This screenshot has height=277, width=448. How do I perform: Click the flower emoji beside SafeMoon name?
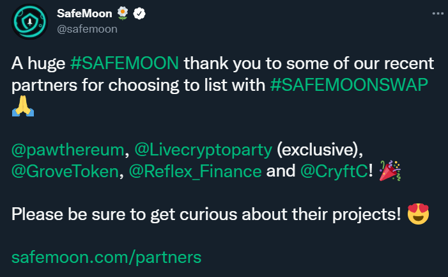click(x=123, y=13)
